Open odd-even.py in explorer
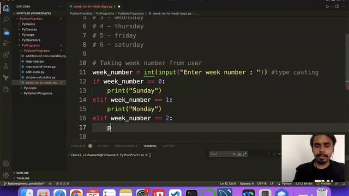Screen dimensions: 349x196 [35, 72]
